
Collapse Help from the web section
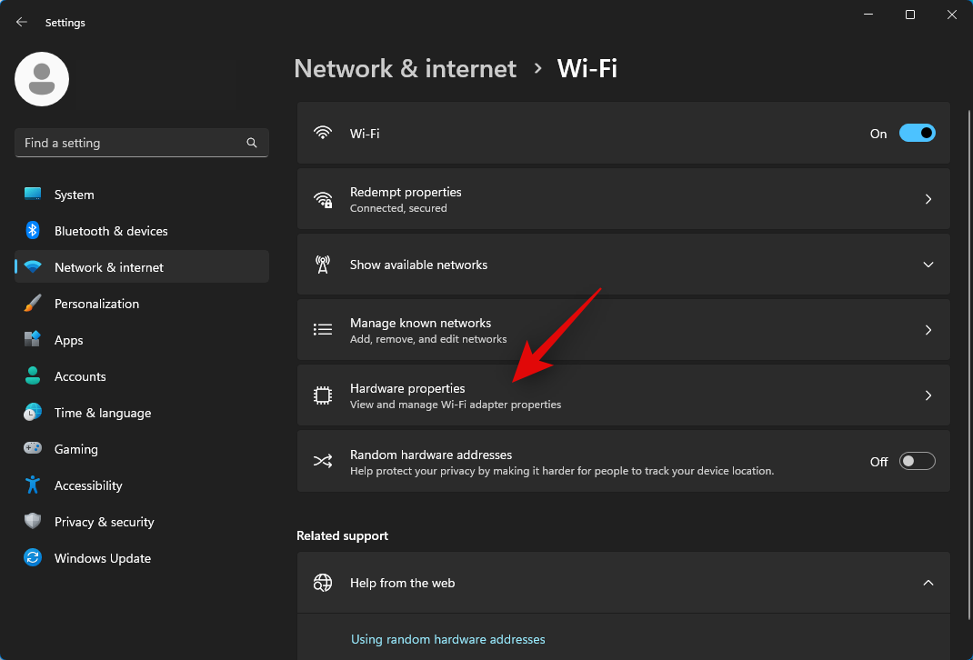click(x=928, y=583)
